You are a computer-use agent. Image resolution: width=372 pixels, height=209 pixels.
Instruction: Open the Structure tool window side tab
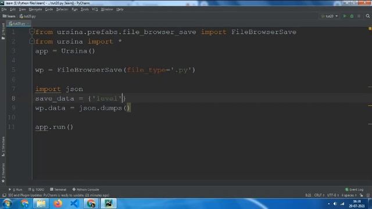tap(3, 146)
